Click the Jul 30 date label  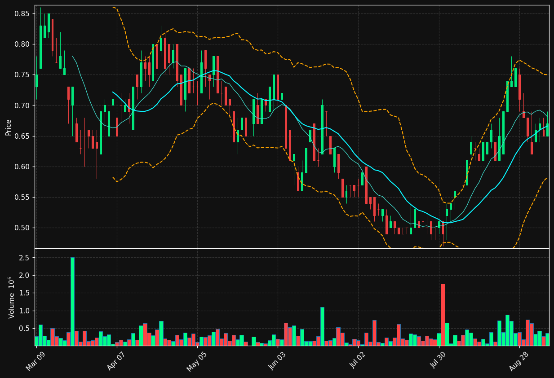(438, 361)
